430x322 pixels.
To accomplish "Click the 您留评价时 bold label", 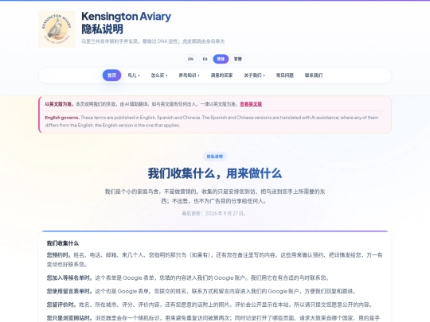I will [x=61, y=305].
